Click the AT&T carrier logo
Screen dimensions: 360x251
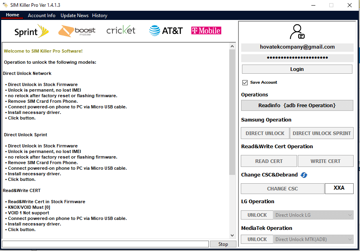pyautogui.click(x=166, y=31)
